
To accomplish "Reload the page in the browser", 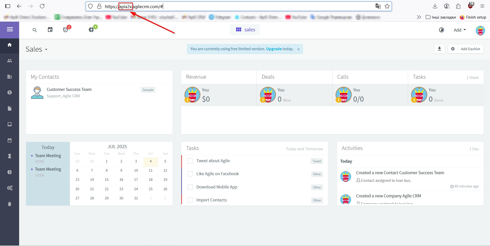I will [x=42, y=6].
